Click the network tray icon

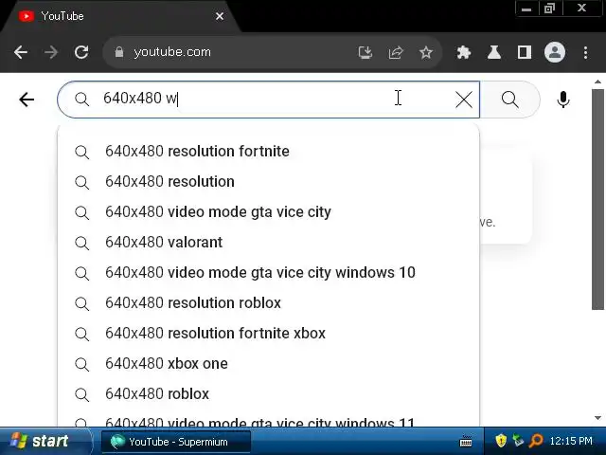[518, 440]
